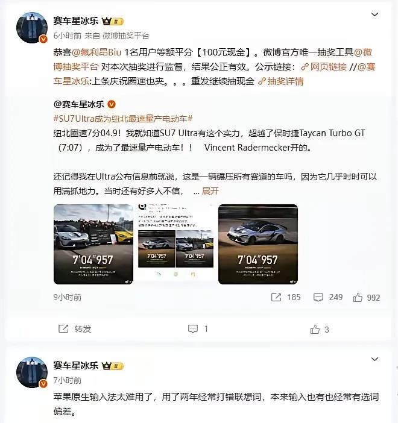Viewport: 398px width, 423px height.
Task: Open the middle screenshot thumbnail
Action: coord(175,244)
